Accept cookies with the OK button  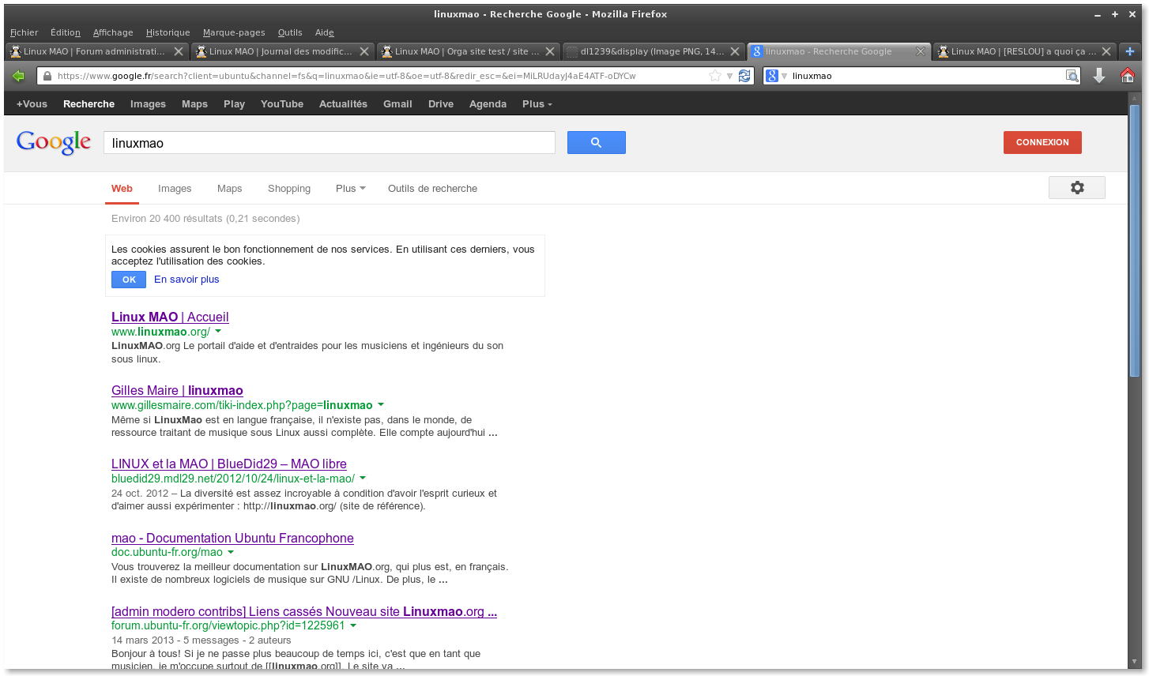[x=129, y=280]
